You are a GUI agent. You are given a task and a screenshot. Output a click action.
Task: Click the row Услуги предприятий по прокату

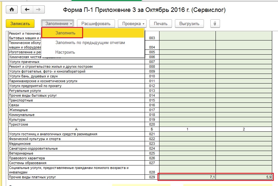coord(76,86)
